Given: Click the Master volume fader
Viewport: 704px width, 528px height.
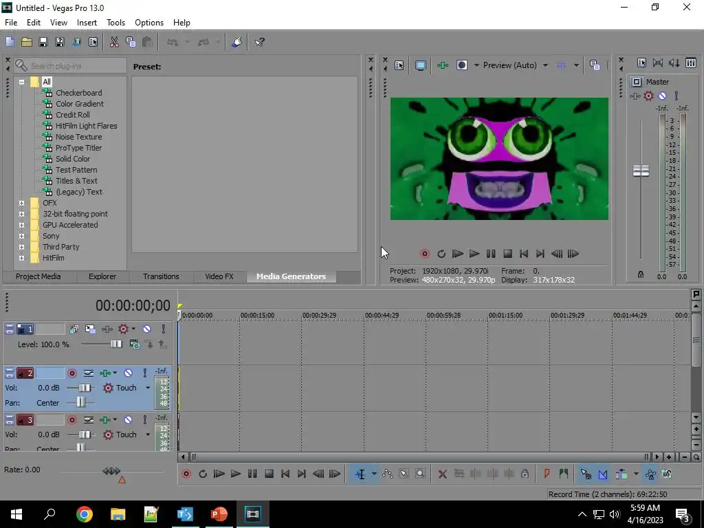Looking at the screenshot, I should [x=641, y=170].
